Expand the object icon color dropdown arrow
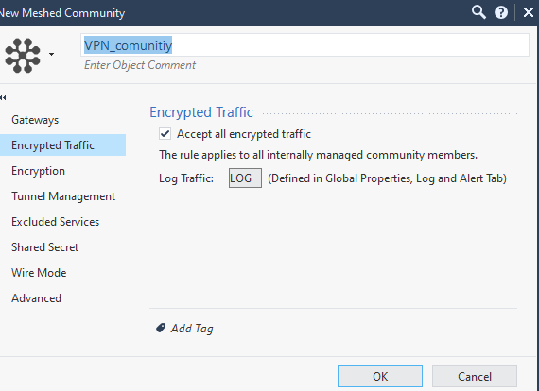The image size is (539, 391). 52,54
